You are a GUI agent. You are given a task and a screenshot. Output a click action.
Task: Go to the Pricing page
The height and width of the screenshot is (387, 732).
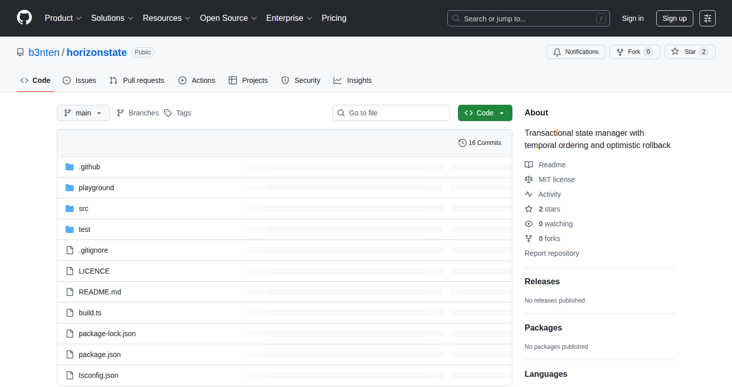tap(334, 18)
